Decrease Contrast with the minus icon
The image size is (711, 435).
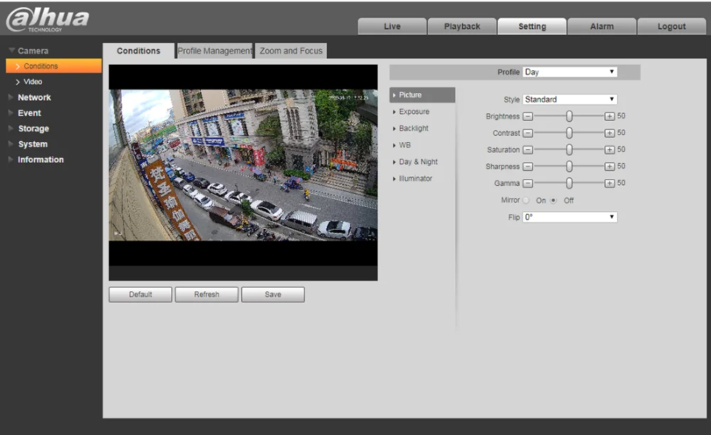point(528,133)
